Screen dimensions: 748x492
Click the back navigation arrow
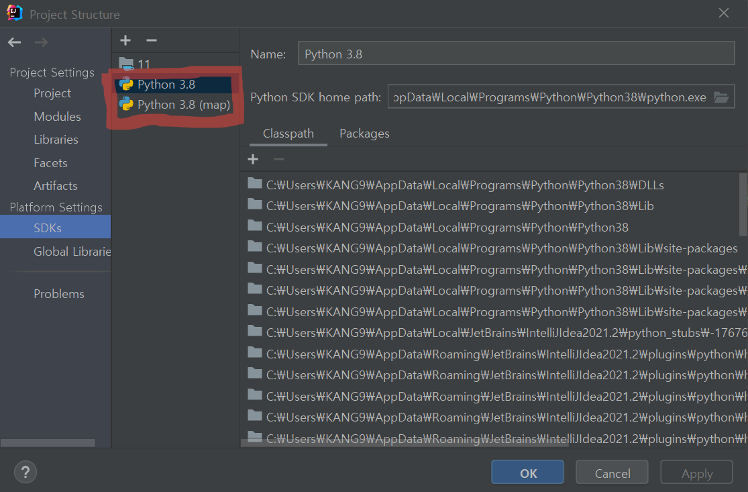(x=14, y=42)
